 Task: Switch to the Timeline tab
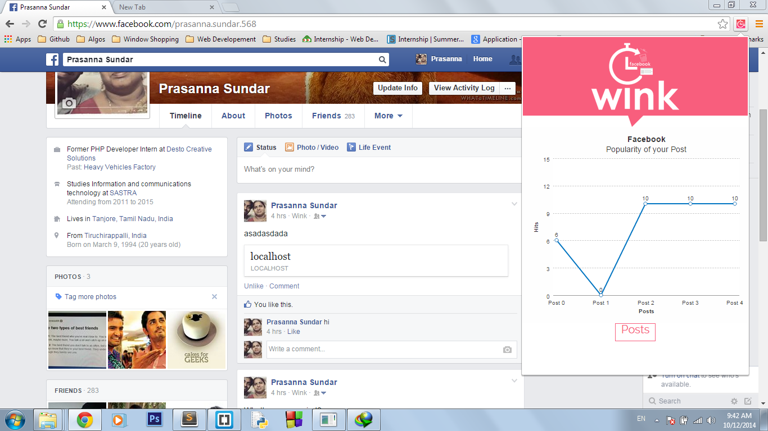pos(186,116)
